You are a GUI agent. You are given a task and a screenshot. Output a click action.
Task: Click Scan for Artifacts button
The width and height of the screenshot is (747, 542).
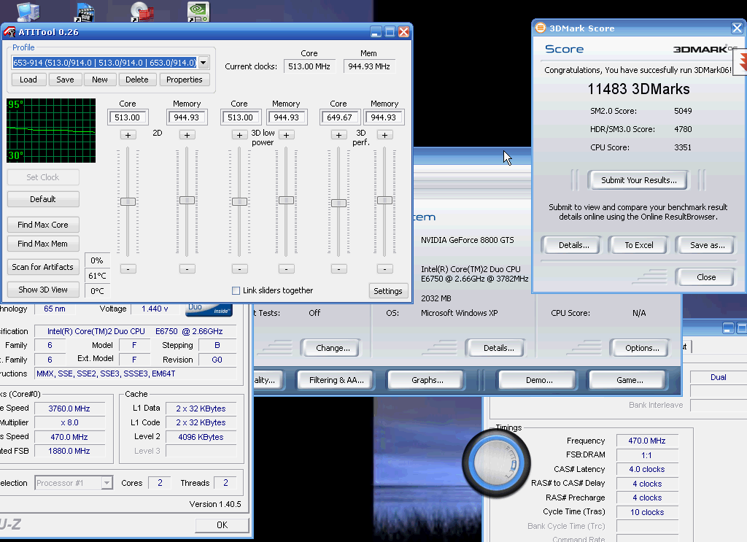tap(43, 267)
